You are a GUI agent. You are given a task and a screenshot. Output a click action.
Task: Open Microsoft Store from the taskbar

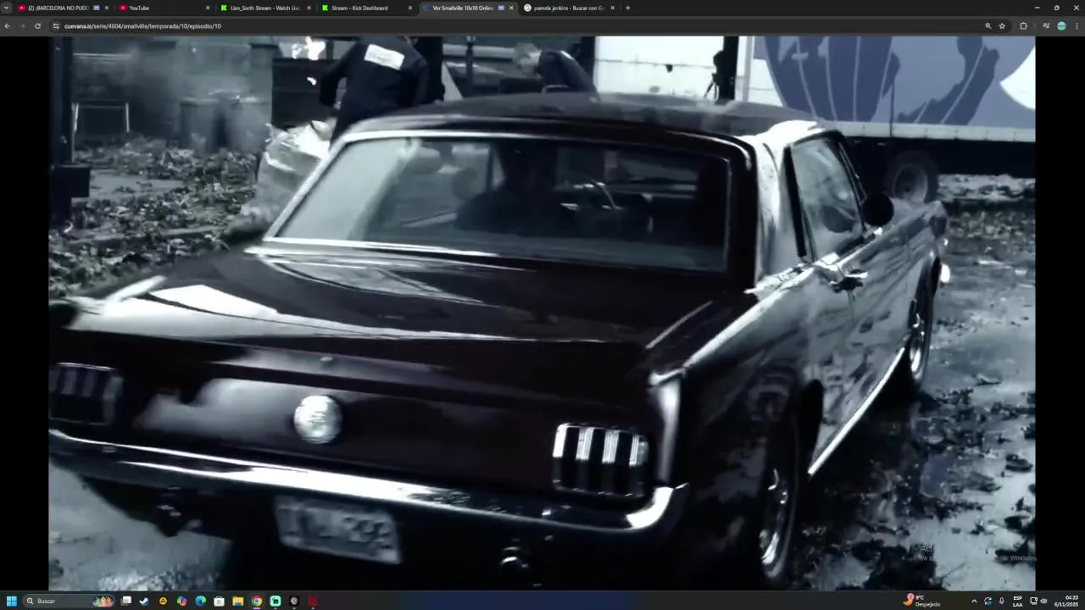(x=219, y=601)
